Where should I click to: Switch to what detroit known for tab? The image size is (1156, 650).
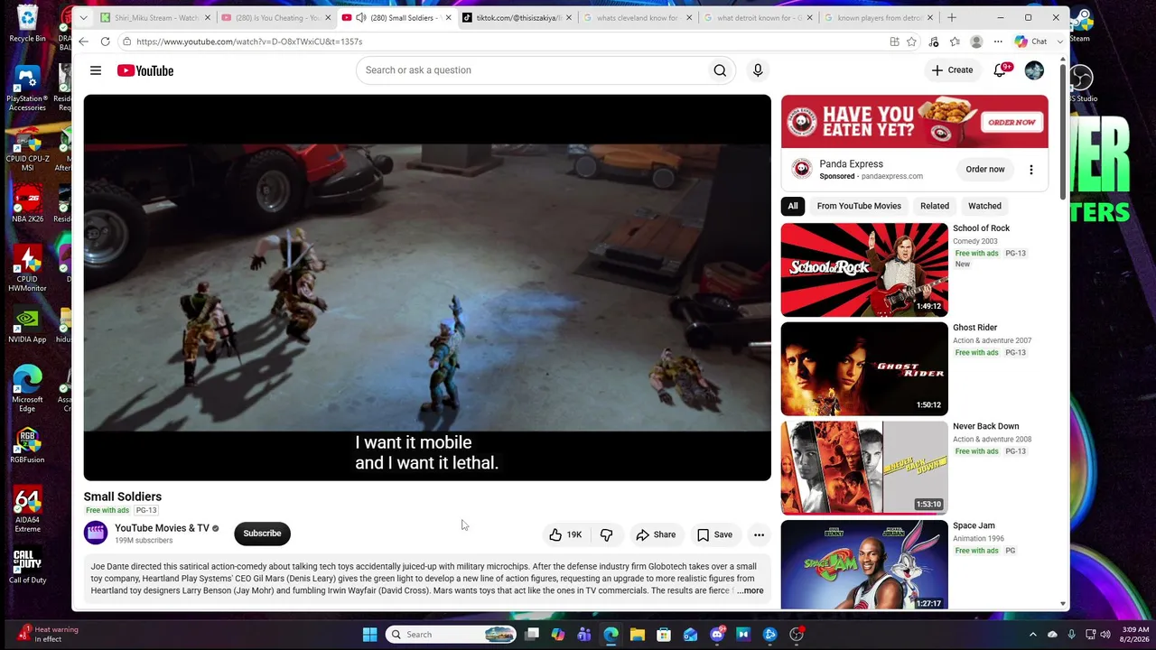[x=758, y=18]
